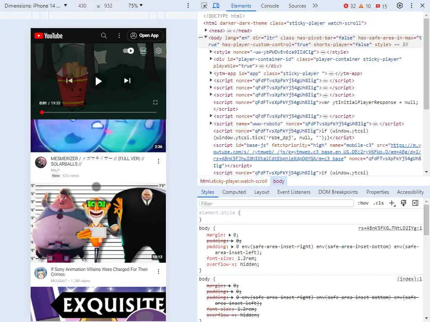This screenshot has height=322, width=430.
Task: Open DevTools customize three-dot menu
Action: pyautogui.click(x=412, y=5)
